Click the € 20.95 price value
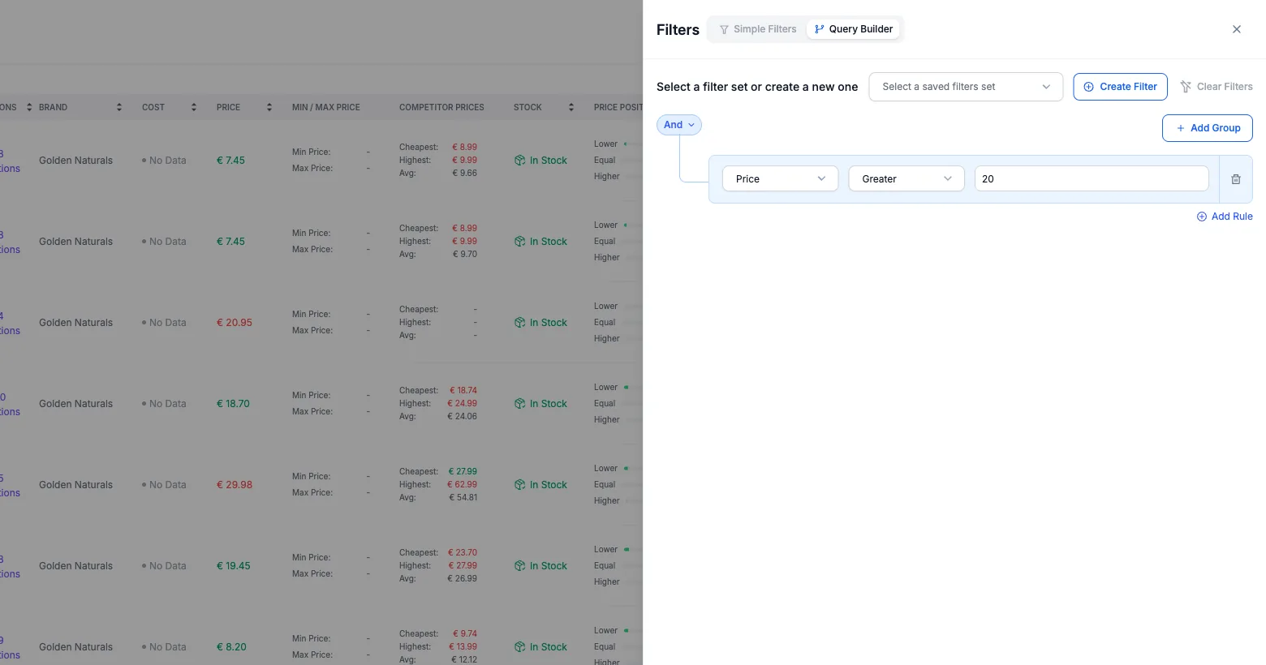1266x665 pixels. coord(235,323)
